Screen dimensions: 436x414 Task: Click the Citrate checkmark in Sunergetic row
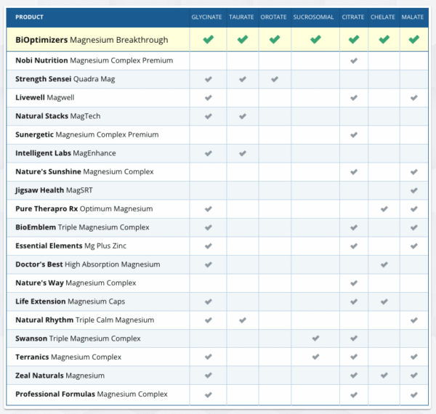pos(354,135)
